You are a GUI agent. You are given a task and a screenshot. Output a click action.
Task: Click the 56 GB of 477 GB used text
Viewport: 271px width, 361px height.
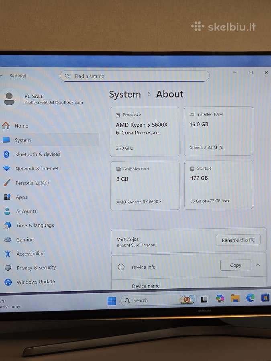[210, 201]
